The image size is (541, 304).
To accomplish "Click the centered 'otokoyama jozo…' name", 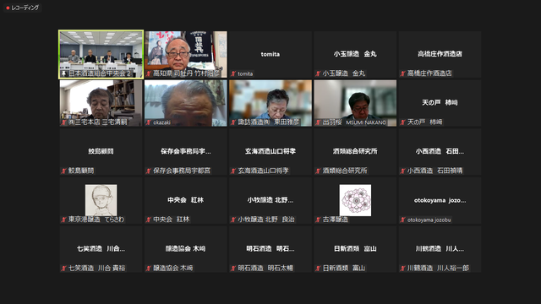I will coord(440,200).
